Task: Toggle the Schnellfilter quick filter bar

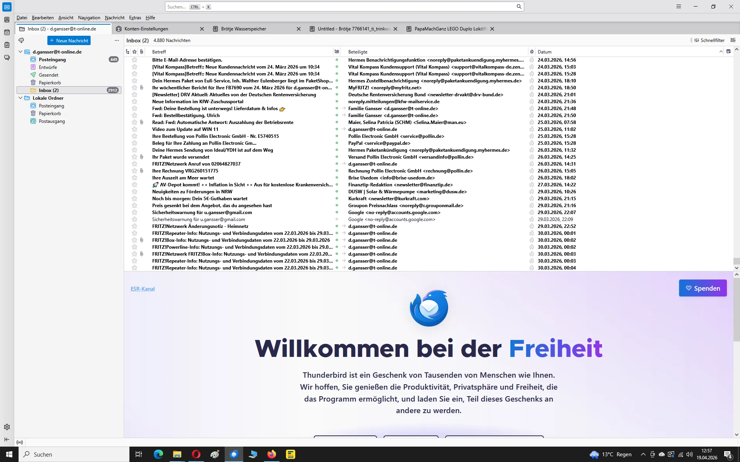Action: (x=709, y=40)
